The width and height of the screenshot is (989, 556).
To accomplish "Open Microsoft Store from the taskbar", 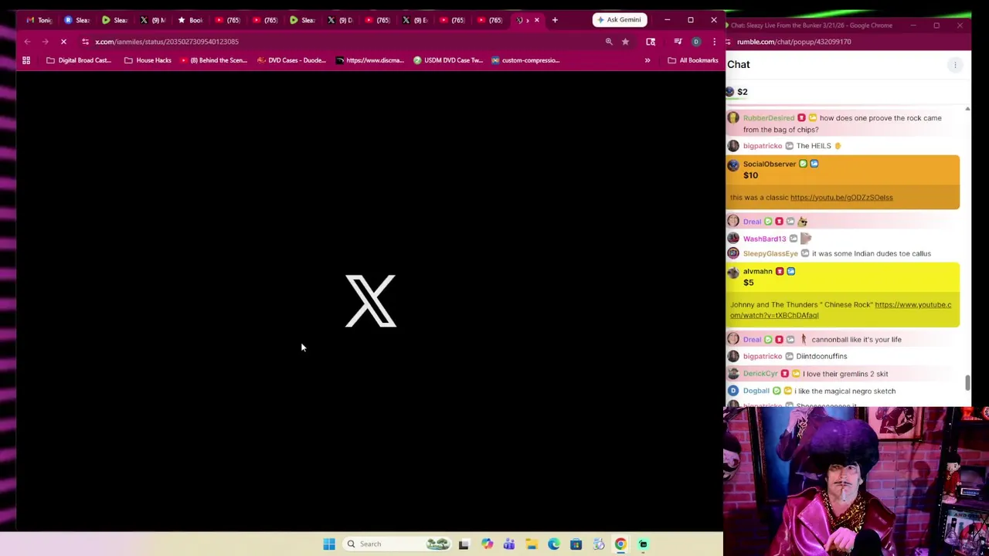I will pyautogui.click(x=576, y=544).
